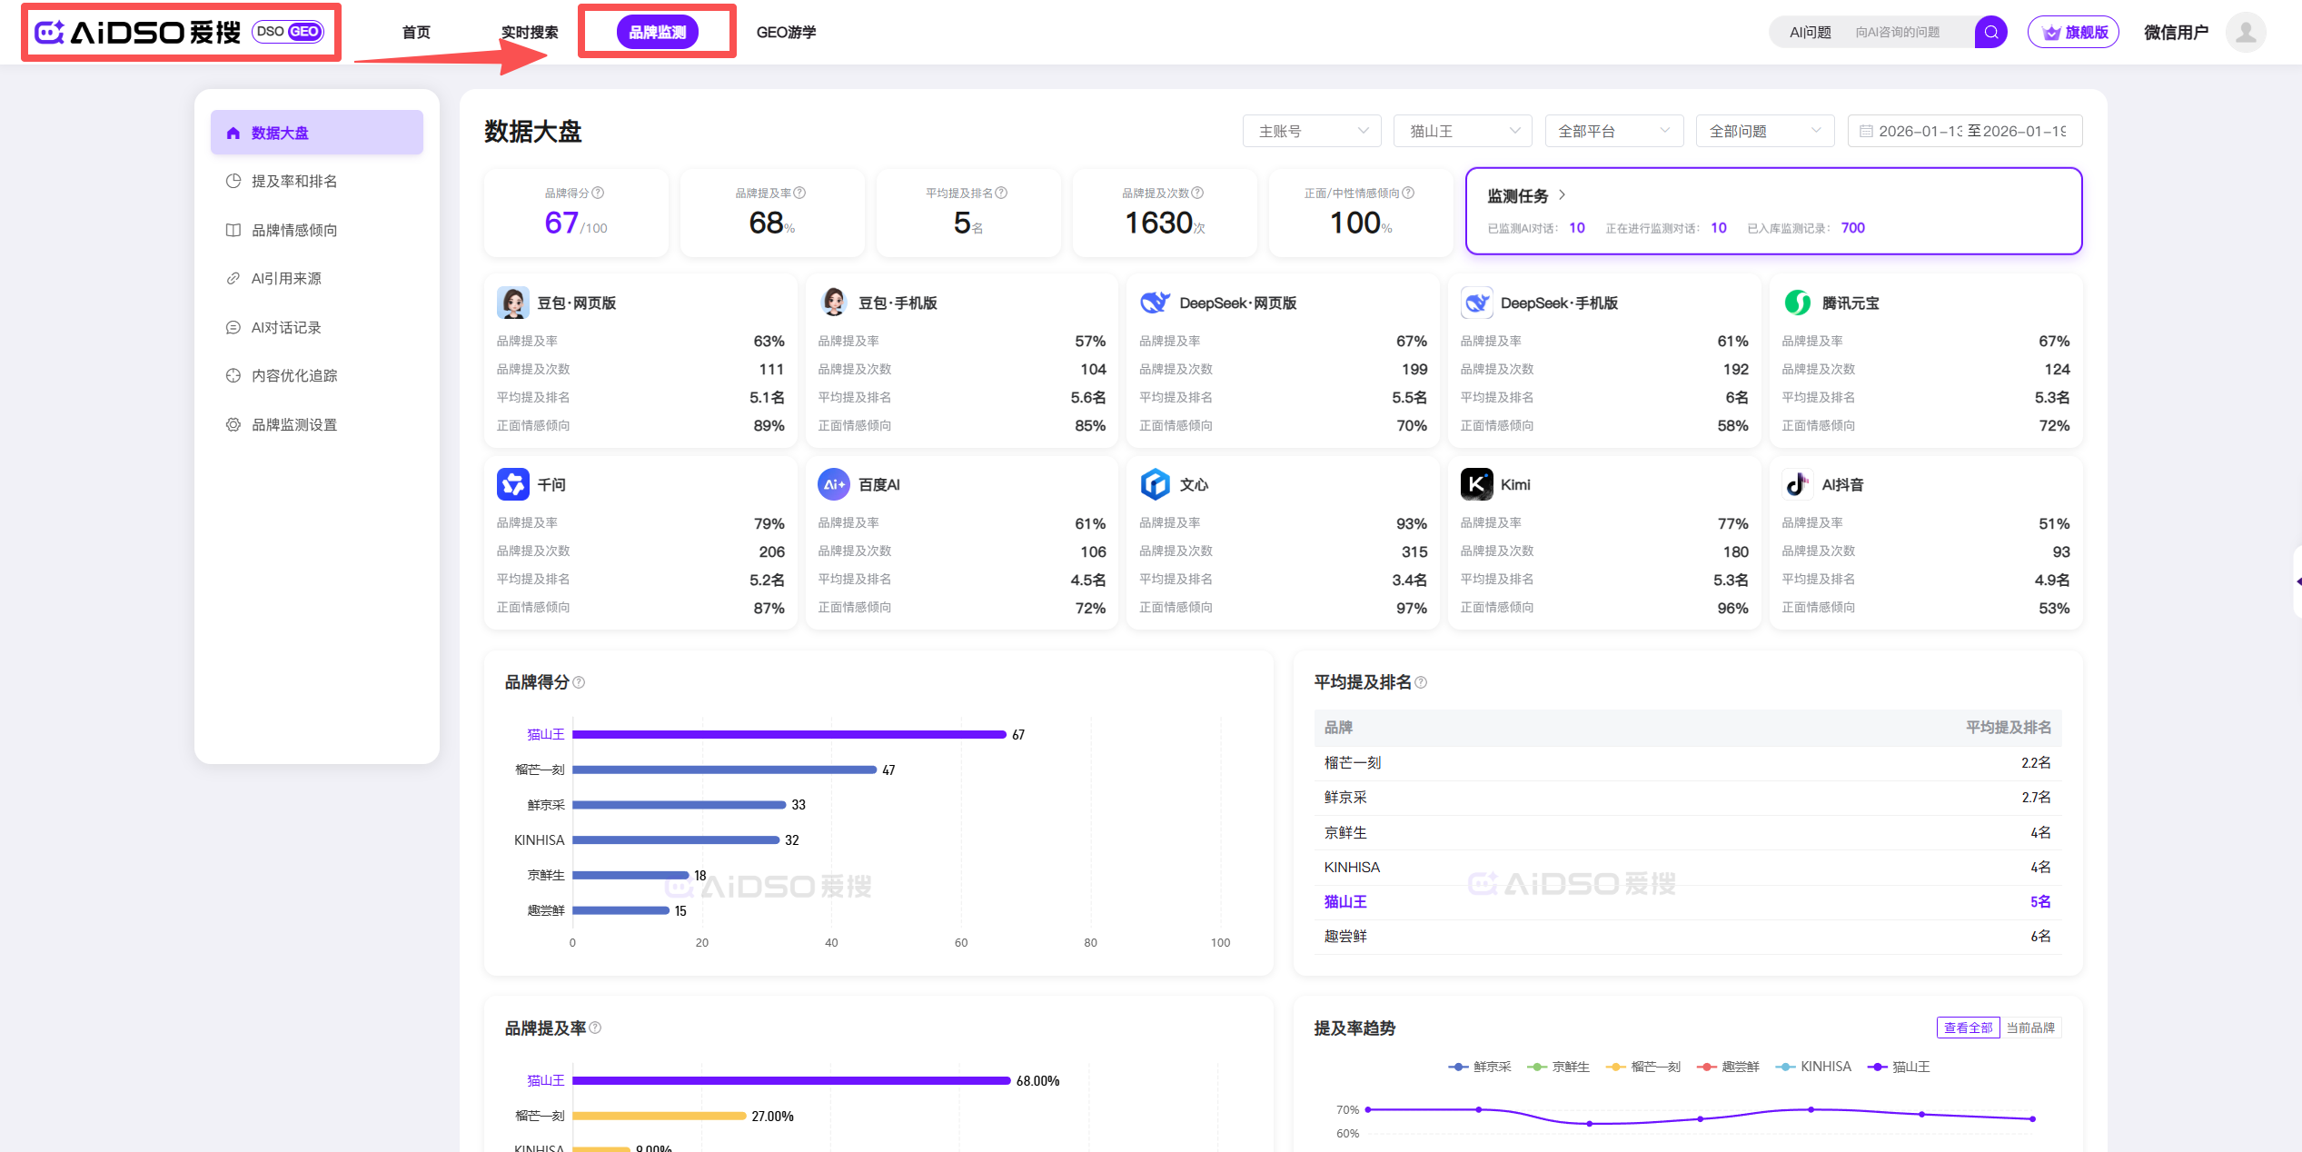Open the user avatar icon
The height and width of the screenshot is (1152, 2302).
(x=2246, y=33)
